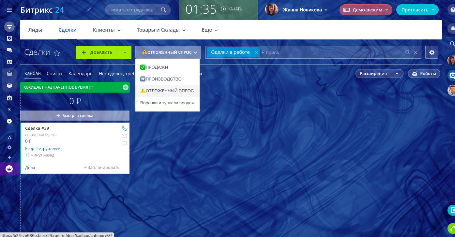Switch to the Список view
The image size is (455, 237).
(54, 74)
